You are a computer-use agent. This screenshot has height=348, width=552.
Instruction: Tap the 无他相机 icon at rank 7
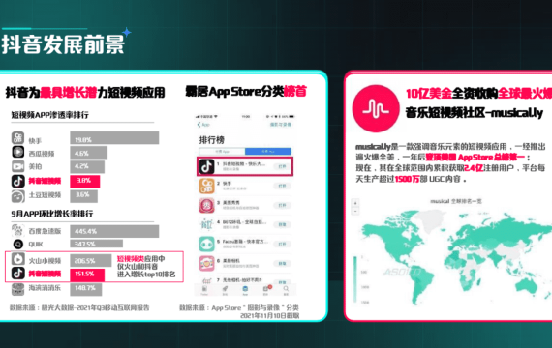pos(206,280)
